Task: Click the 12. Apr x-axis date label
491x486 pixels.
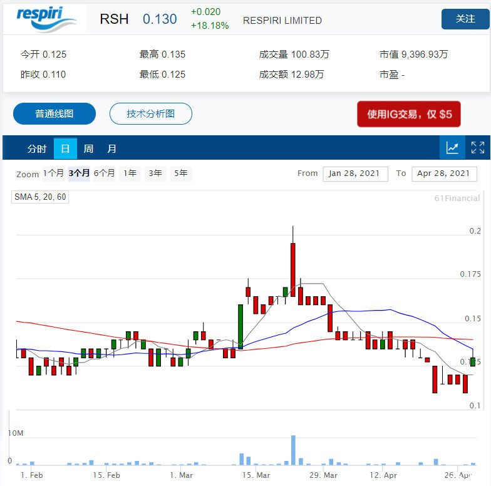Action: [383, 475]
